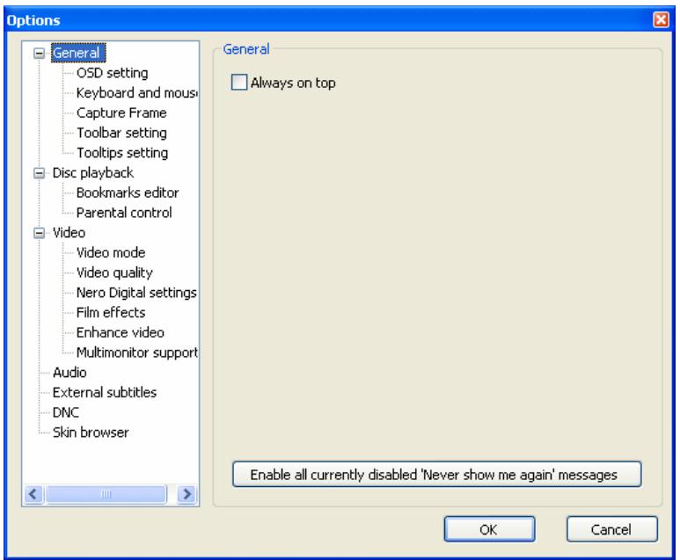
Task: Select DNC in the options tree
Action: 65,412
